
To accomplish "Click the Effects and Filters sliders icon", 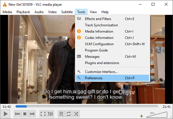I will tap(79, 19).
